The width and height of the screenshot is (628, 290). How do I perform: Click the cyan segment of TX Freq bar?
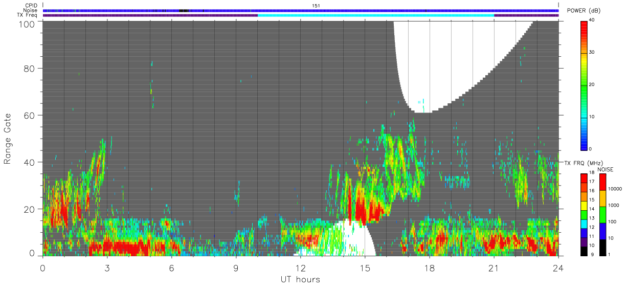[x=376, y=15]
